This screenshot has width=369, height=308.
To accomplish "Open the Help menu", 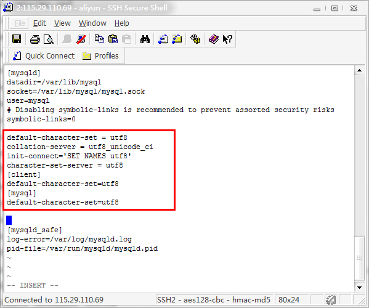I will 122,23.
